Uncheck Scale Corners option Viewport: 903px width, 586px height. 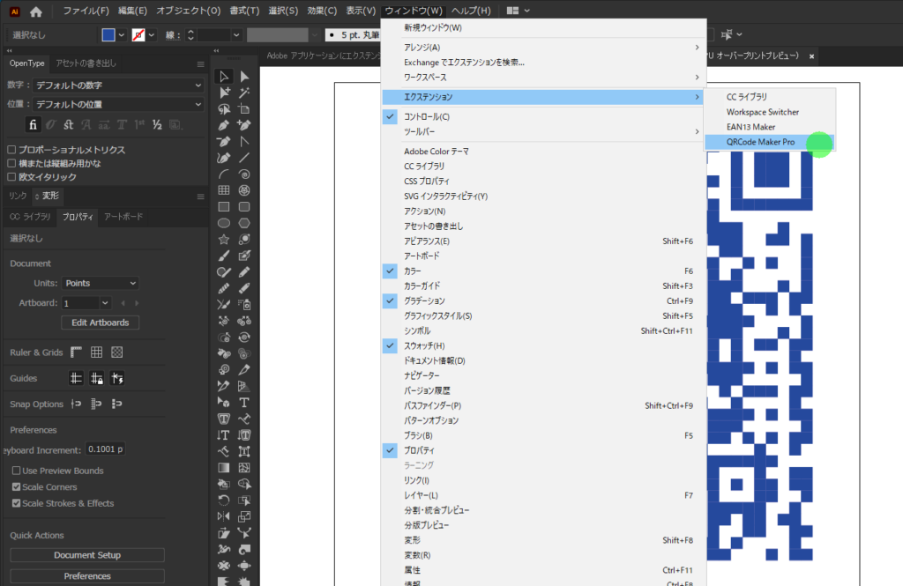point(16,487)
